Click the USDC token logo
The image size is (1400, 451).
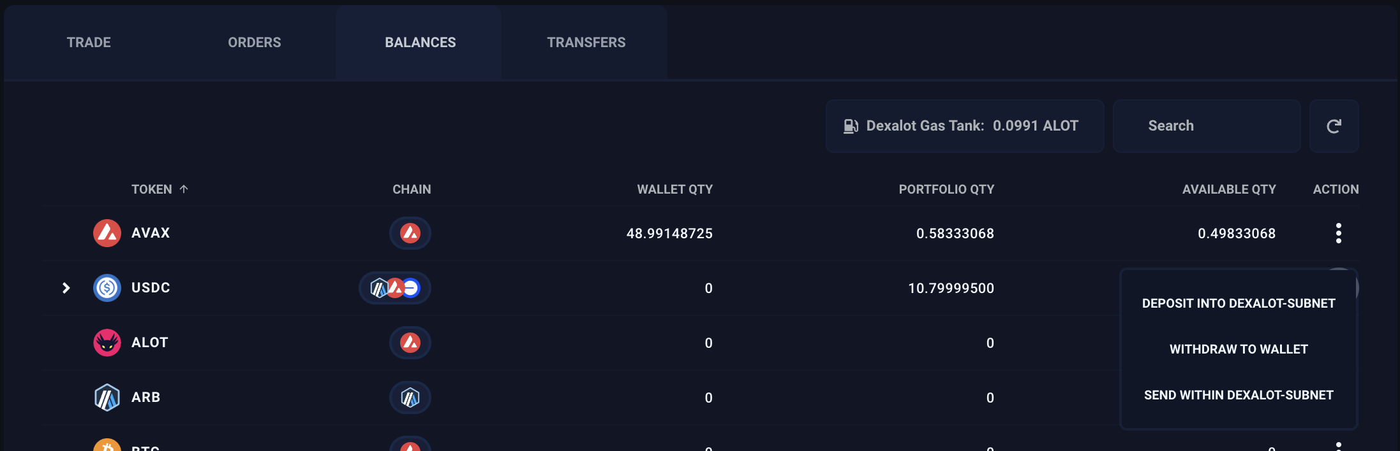(107, 288)
